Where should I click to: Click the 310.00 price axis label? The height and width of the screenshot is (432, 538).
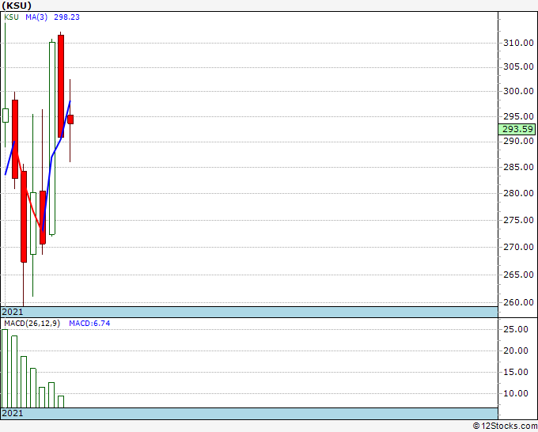[518, 43]
